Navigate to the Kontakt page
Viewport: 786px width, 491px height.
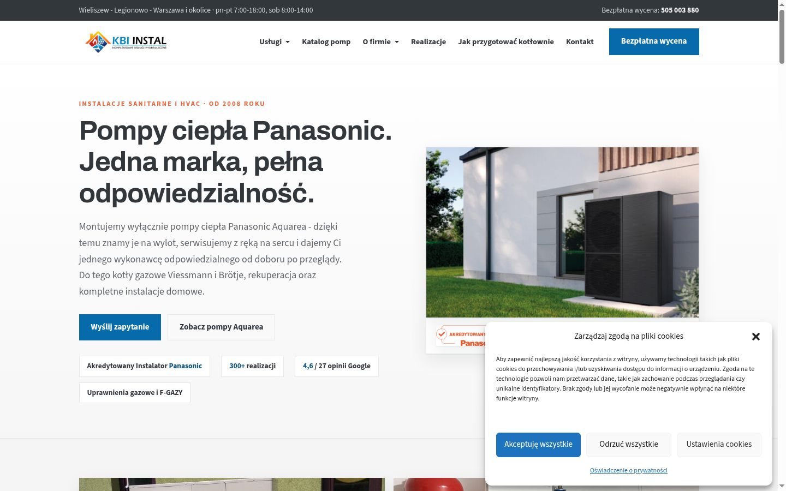click(580, 42)
